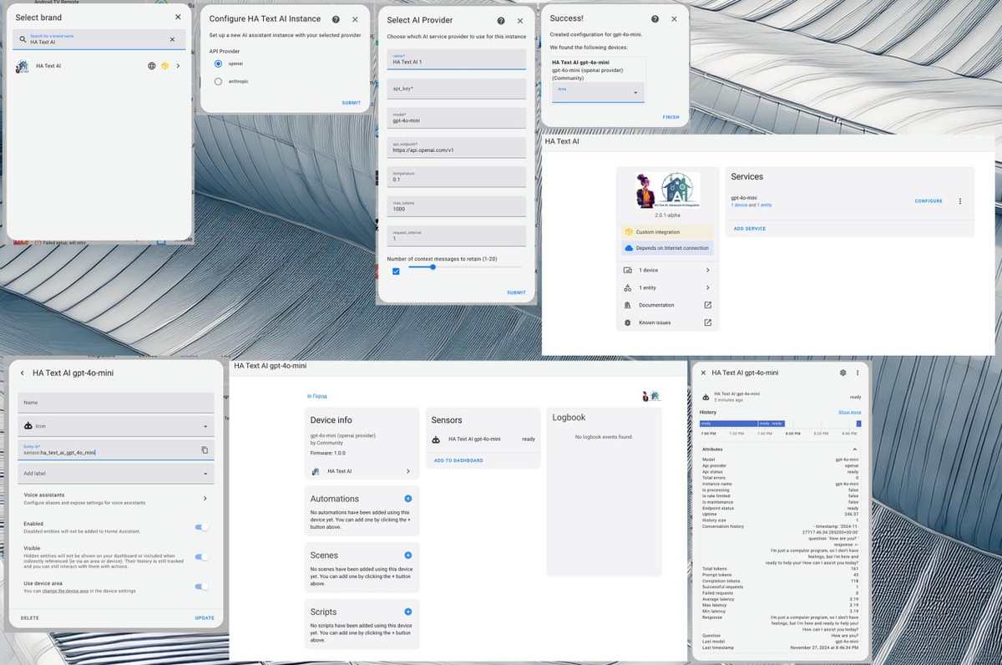Open the Icon dropdown in entity settings

click(116, 426)
